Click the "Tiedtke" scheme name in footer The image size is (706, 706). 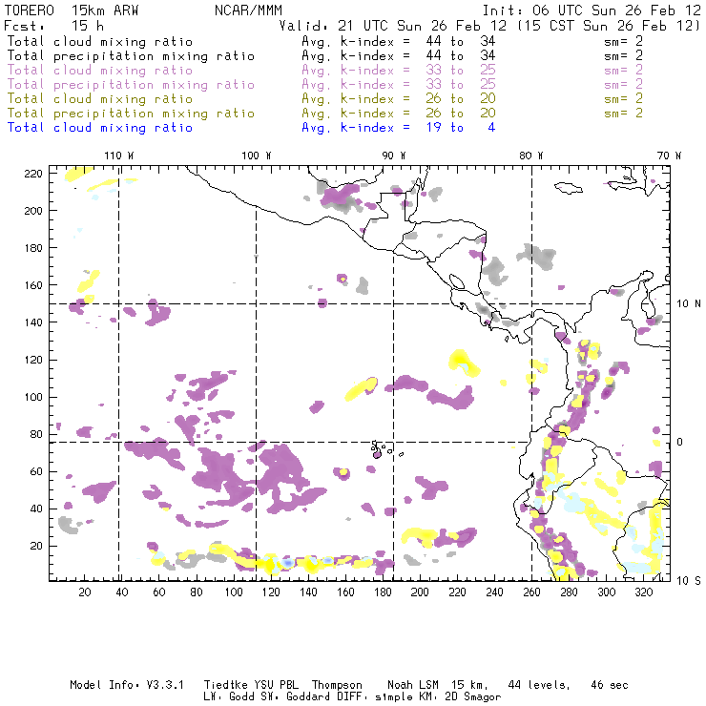[x=226, y=685]
